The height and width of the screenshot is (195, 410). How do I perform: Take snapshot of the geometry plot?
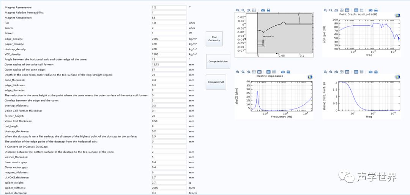point(263,10)
